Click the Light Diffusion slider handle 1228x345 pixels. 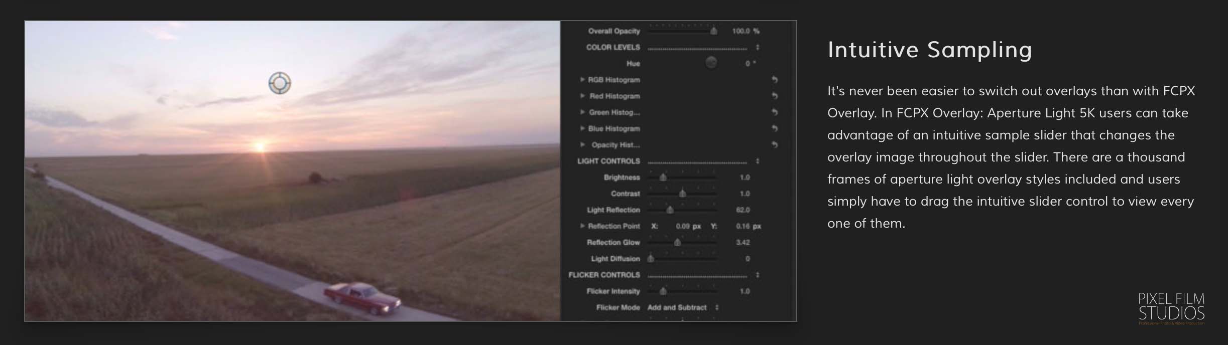point(651,258)
